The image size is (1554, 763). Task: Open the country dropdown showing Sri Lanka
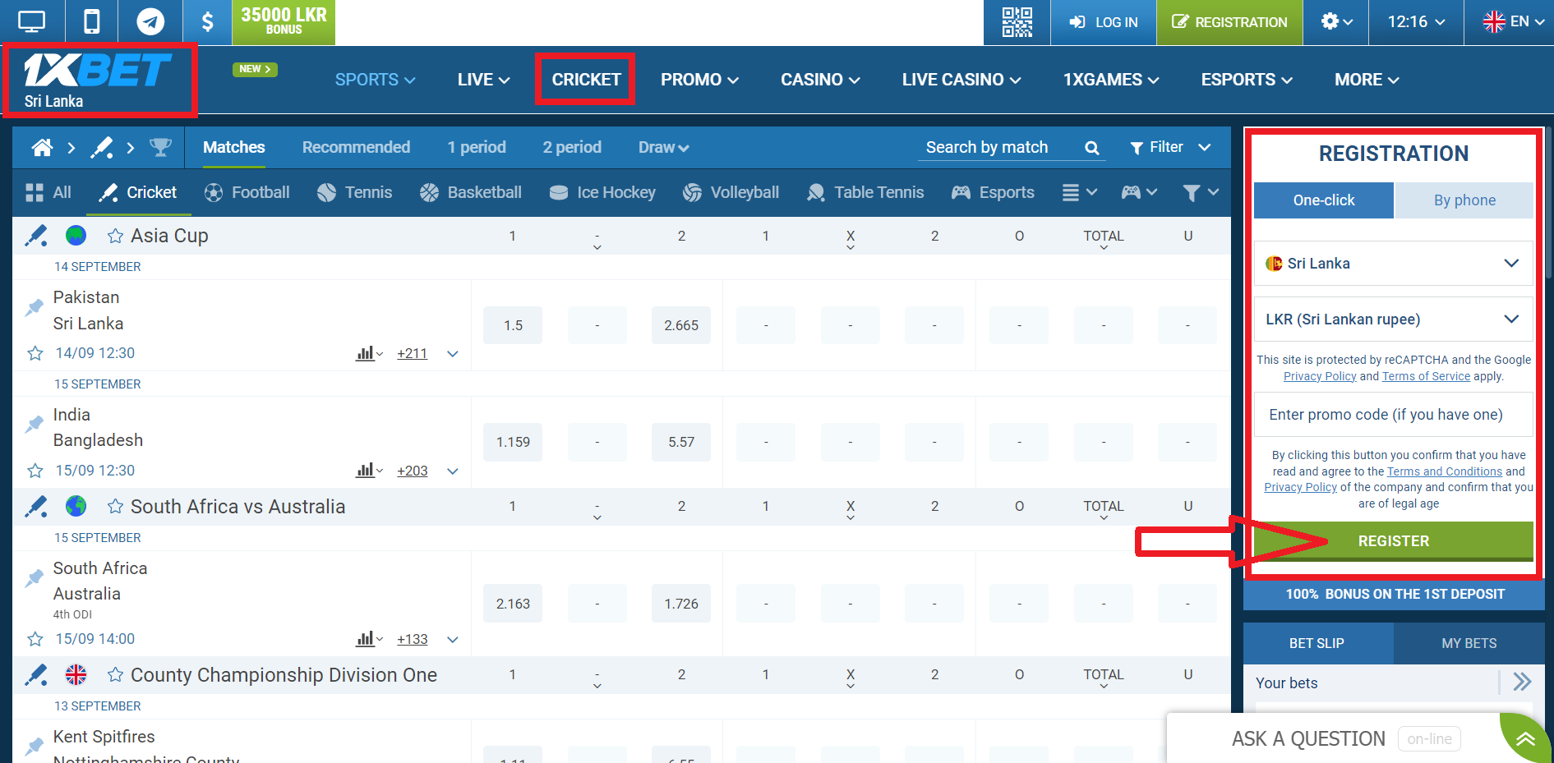tap(1393, 264)
